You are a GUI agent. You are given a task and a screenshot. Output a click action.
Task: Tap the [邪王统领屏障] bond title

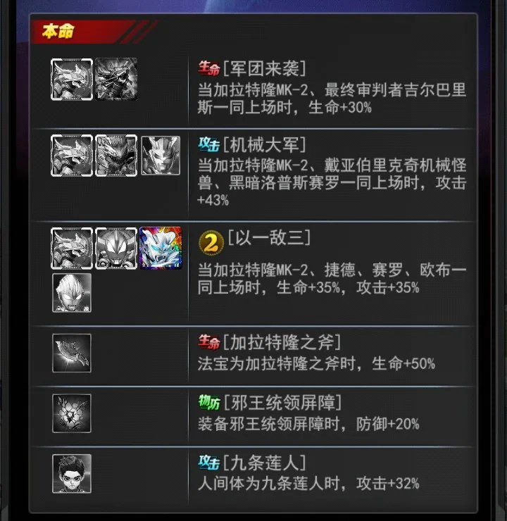[x=282, y=403]
